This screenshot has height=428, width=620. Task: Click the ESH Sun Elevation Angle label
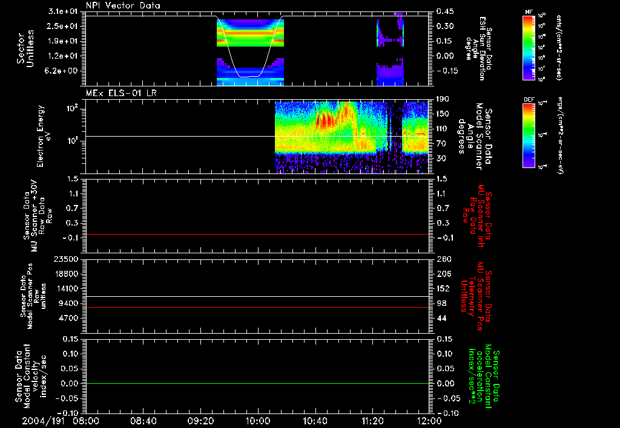(x=478, y=48)
